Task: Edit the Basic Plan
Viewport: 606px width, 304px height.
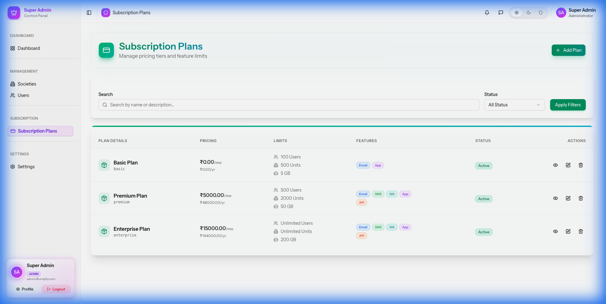Action: (568, 165)
